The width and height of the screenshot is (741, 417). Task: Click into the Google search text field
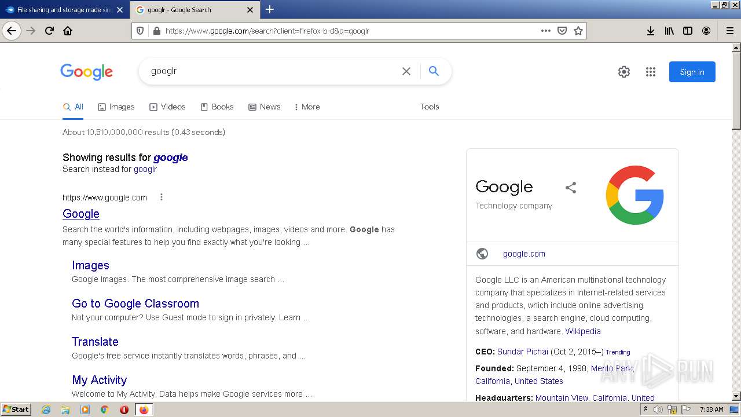click(x=272, y=71)
